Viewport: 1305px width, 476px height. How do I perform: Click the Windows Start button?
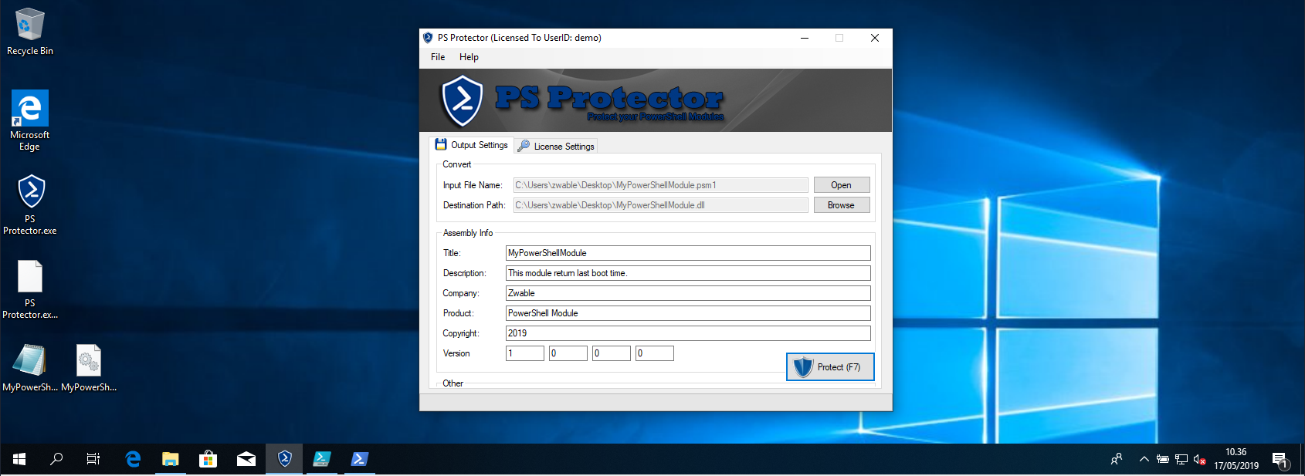pyautogui.click(x=19, y=459)
